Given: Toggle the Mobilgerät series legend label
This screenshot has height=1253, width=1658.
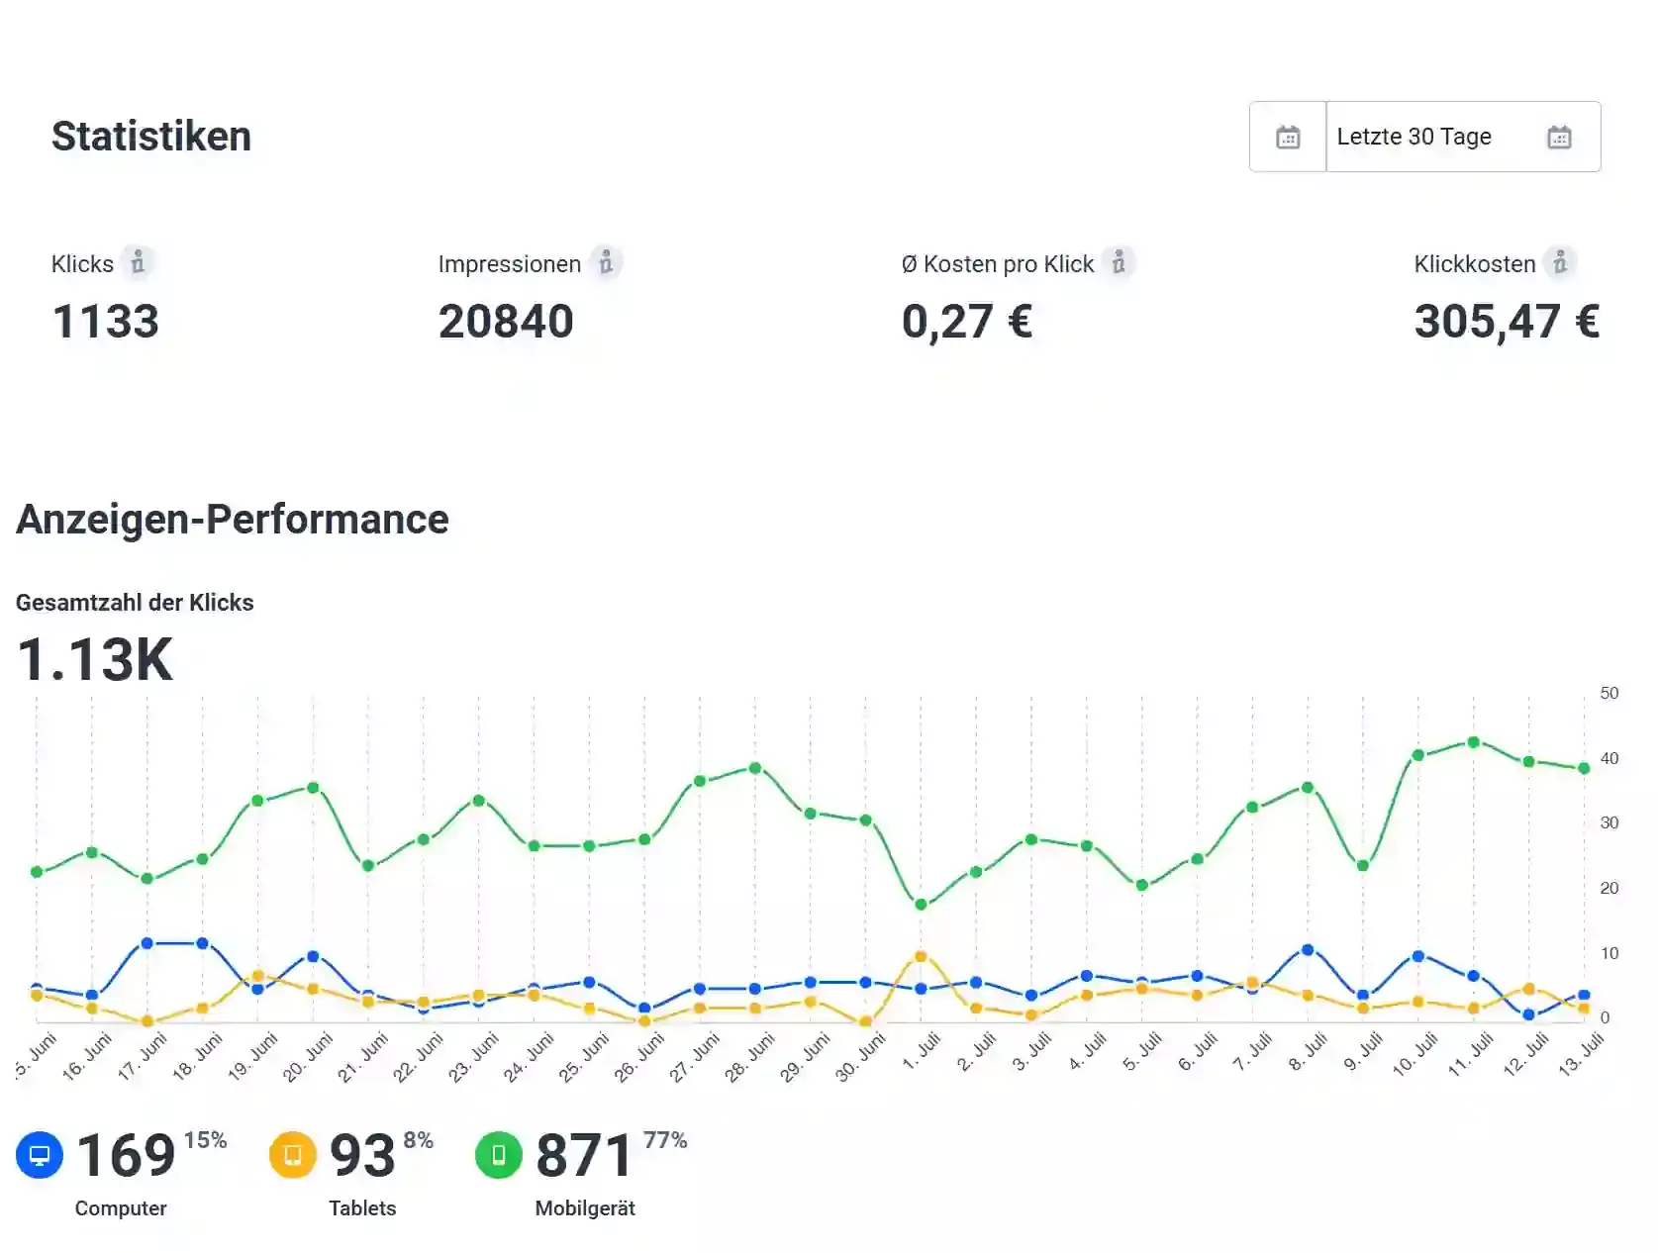Looking at the screenshot, I should pos(585,1208).
